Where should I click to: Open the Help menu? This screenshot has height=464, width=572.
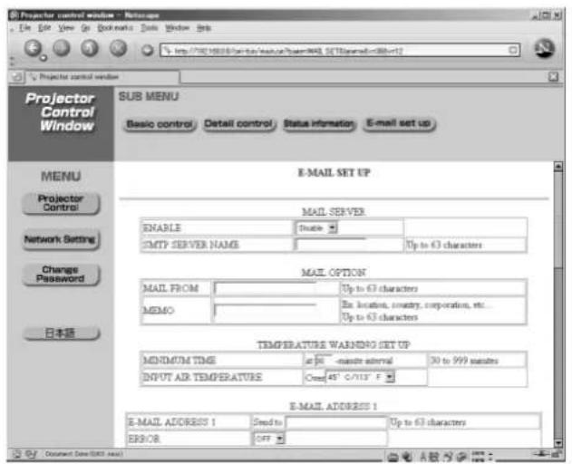[x=204, y=28]
